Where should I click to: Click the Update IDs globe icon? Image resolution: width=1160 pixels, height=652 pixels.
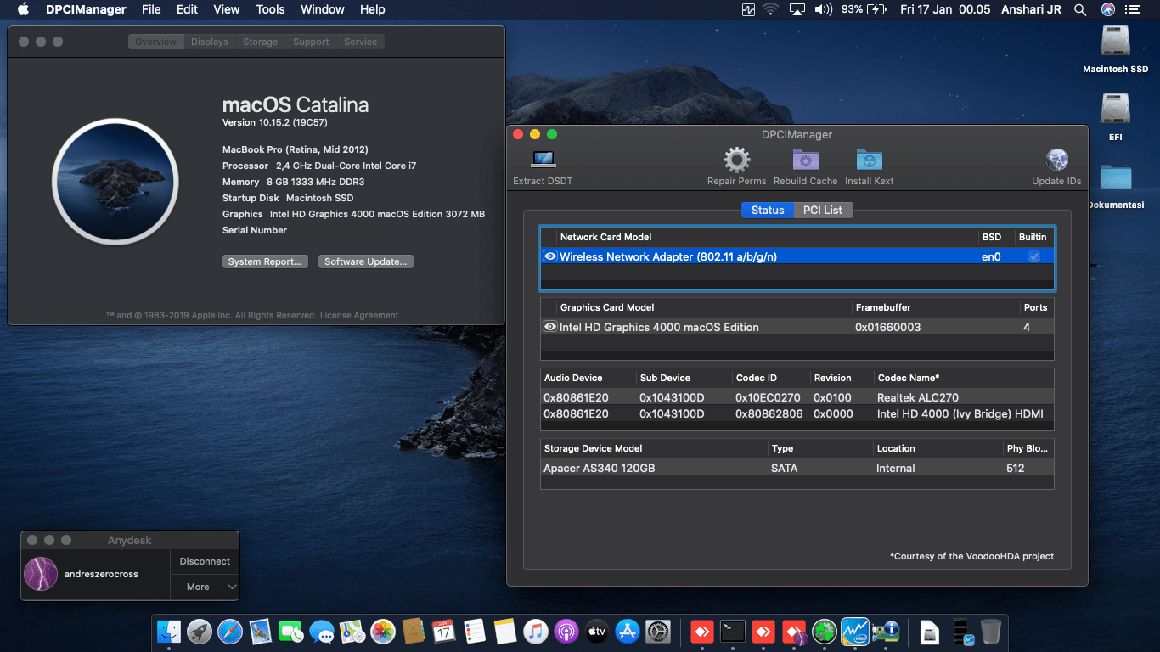click(x=1056, y=160)
